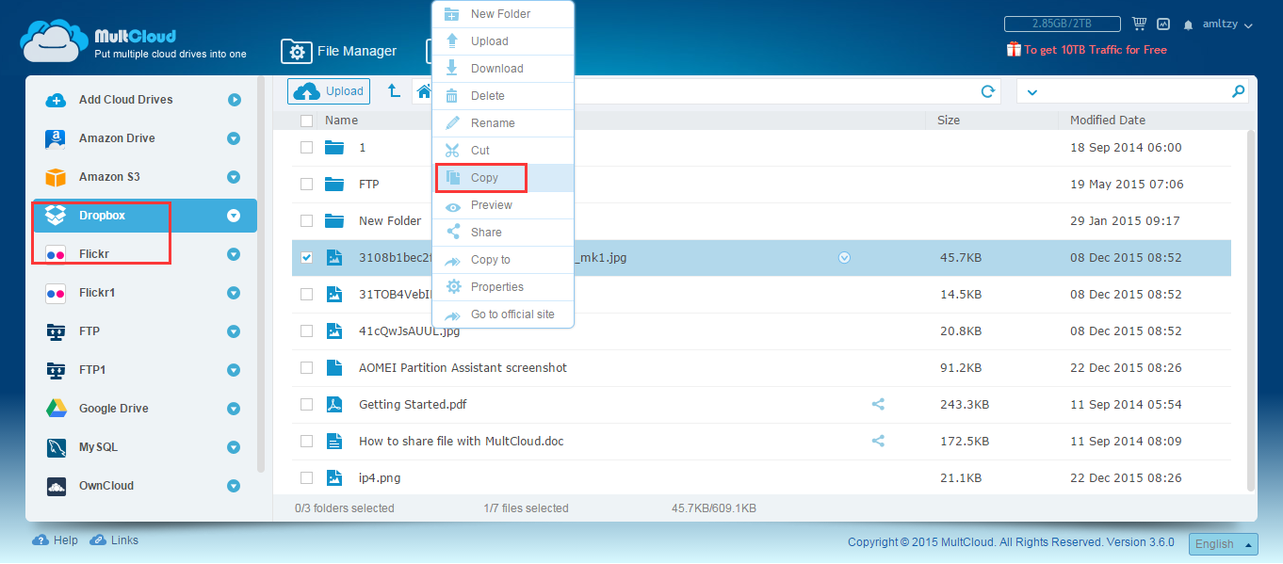Viewport: 1283px width, 564px height.
Task: Toggle the select-all checkbox in header
Action: click(306, 121)
